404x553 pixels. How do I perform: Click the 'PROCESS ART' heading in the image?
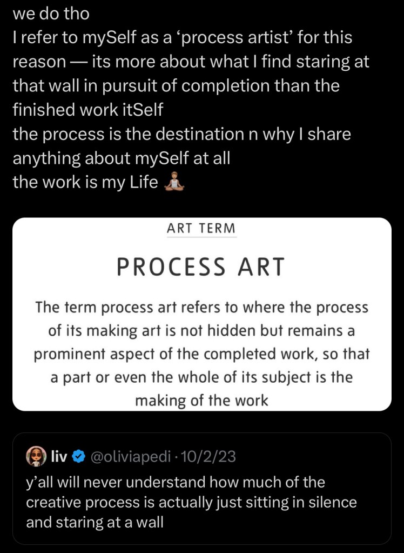click(201, 267)
